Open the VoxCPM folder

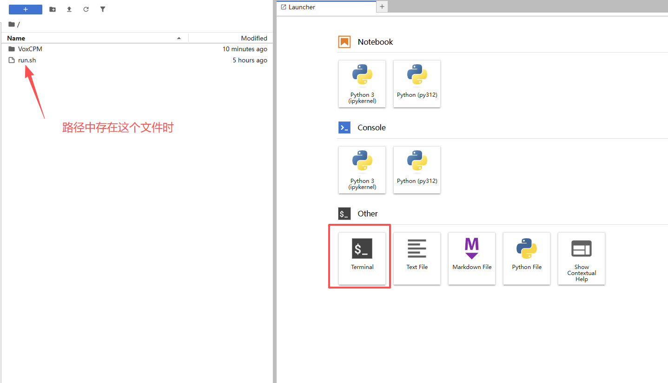pyautogui.click(x=30, y=49)
